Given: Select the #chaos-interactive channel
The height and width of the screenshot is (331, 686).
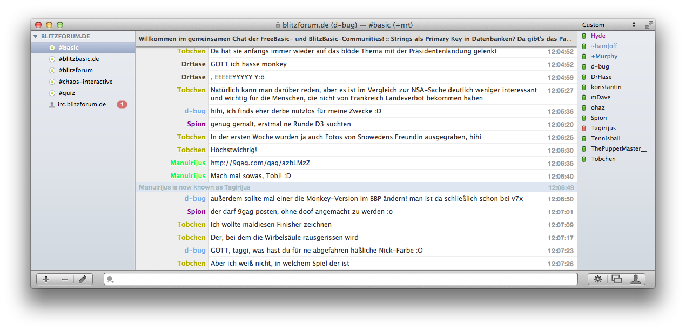Looking at the screenshot, I should coord(85,82).
